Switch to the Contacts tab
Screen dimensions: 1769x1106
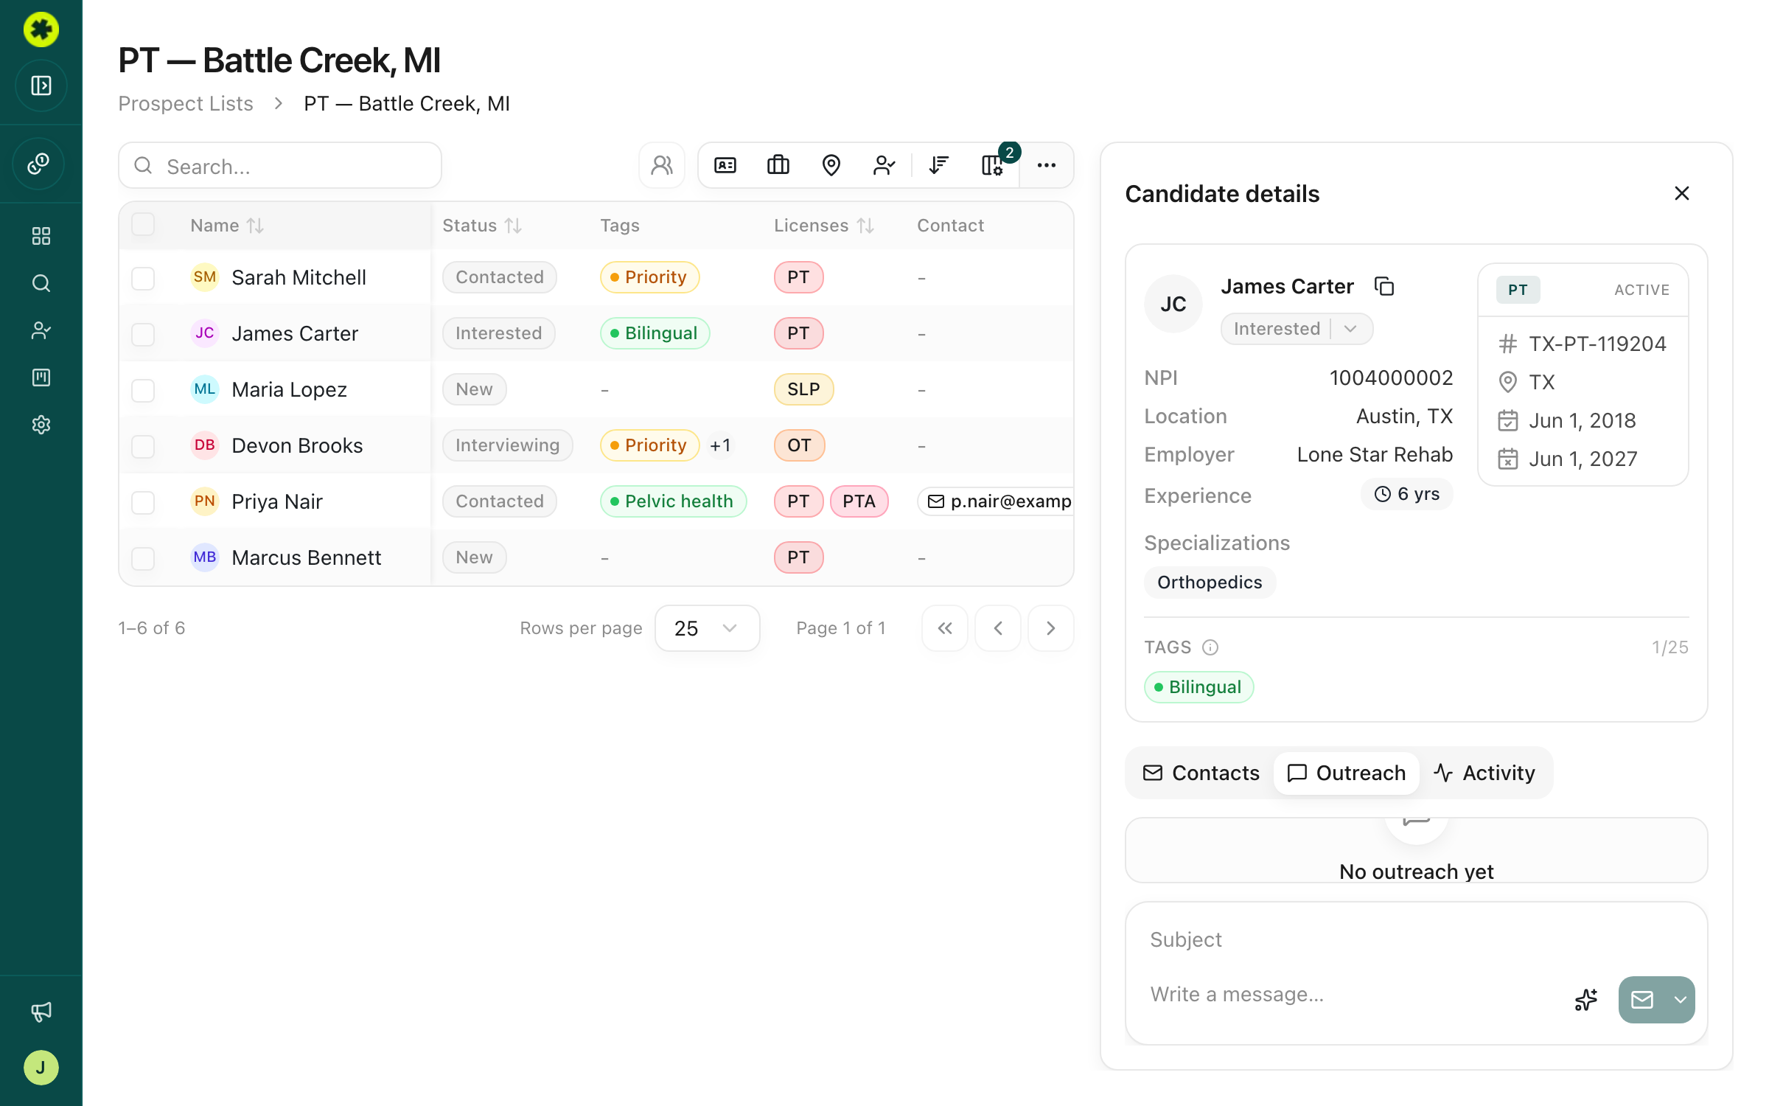tap(1201, 773)
